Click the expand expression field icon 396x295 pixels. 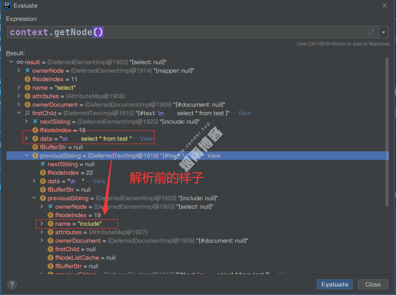pyautogui.click(x=371, y=32)
